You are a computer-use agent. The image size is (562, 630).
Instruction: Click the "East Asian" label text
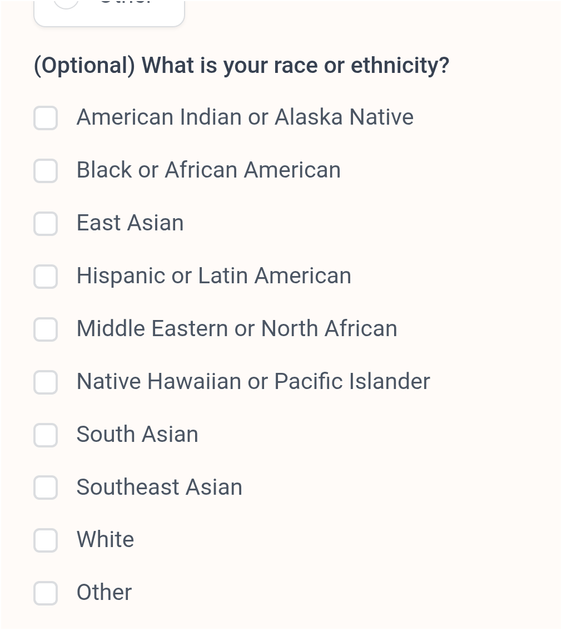coord(130,223)
